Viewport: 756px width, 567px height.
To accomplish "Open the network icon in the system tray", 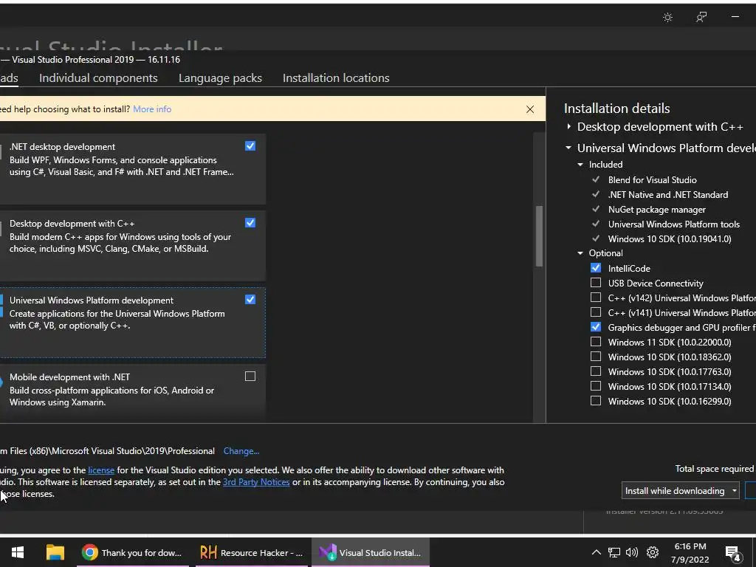I will (x=614, y=552).
